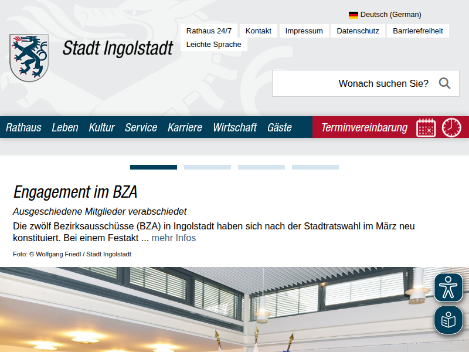
Task: Open the Service menu
Action: click(141, 127)
